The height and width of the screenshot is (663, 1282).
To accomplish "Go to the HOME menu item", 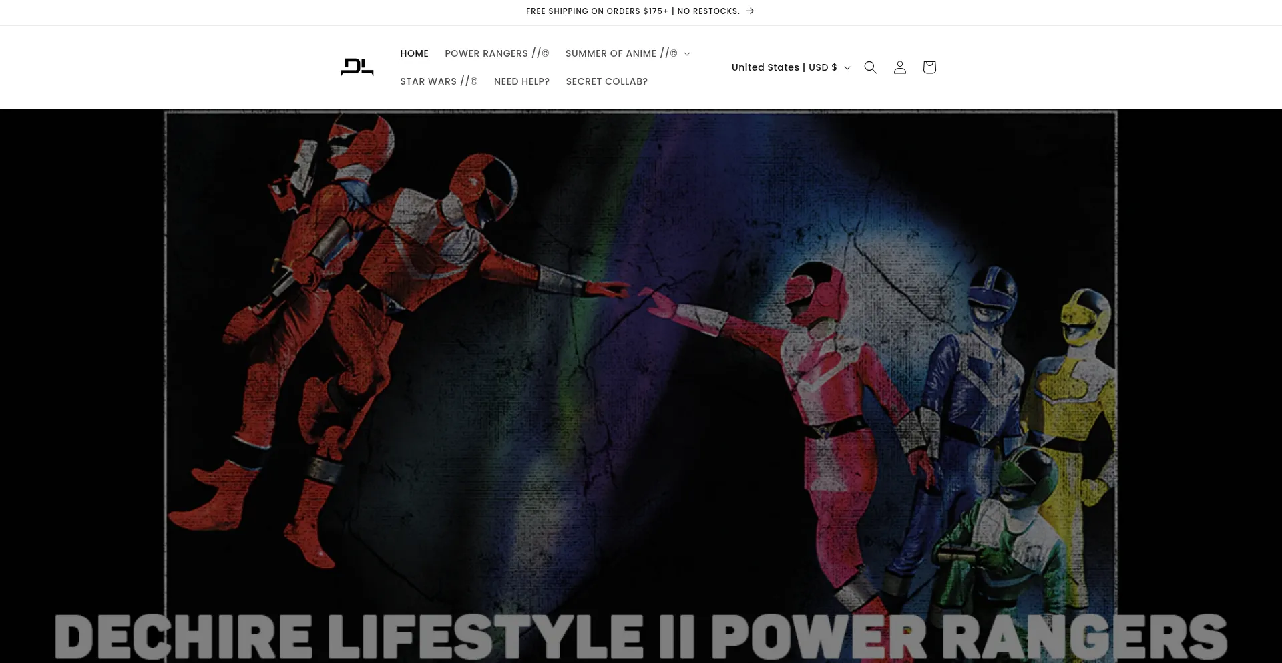I will [x=414, y=53].
